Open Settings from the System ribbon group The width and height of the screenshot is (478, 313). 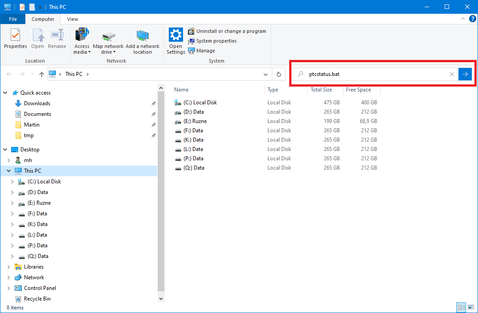point(175,40)
